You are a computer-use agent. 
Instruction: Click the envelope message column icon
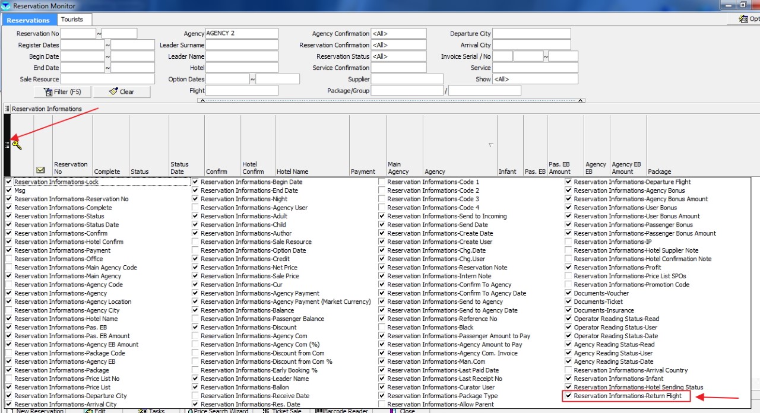pos(40,170)
